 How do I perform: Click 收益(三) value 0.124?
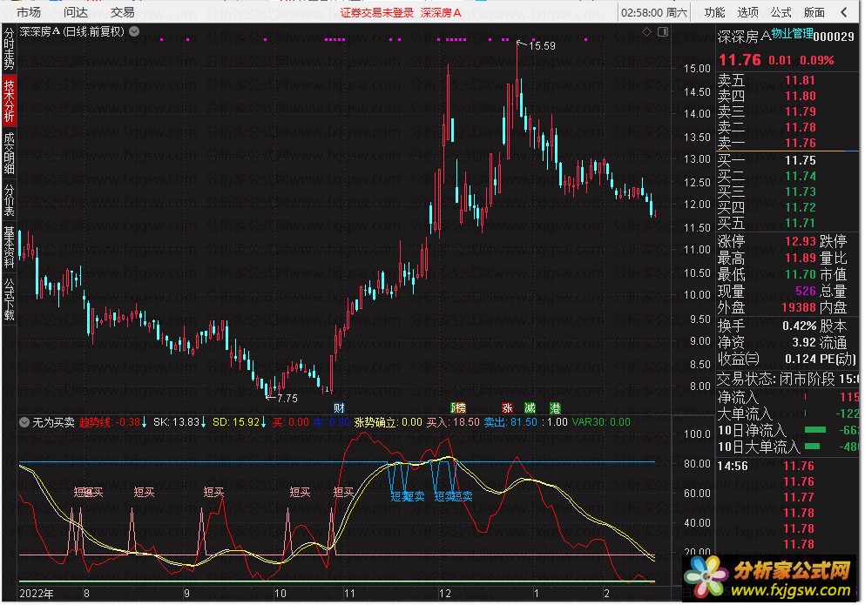(x=800, y=359)
